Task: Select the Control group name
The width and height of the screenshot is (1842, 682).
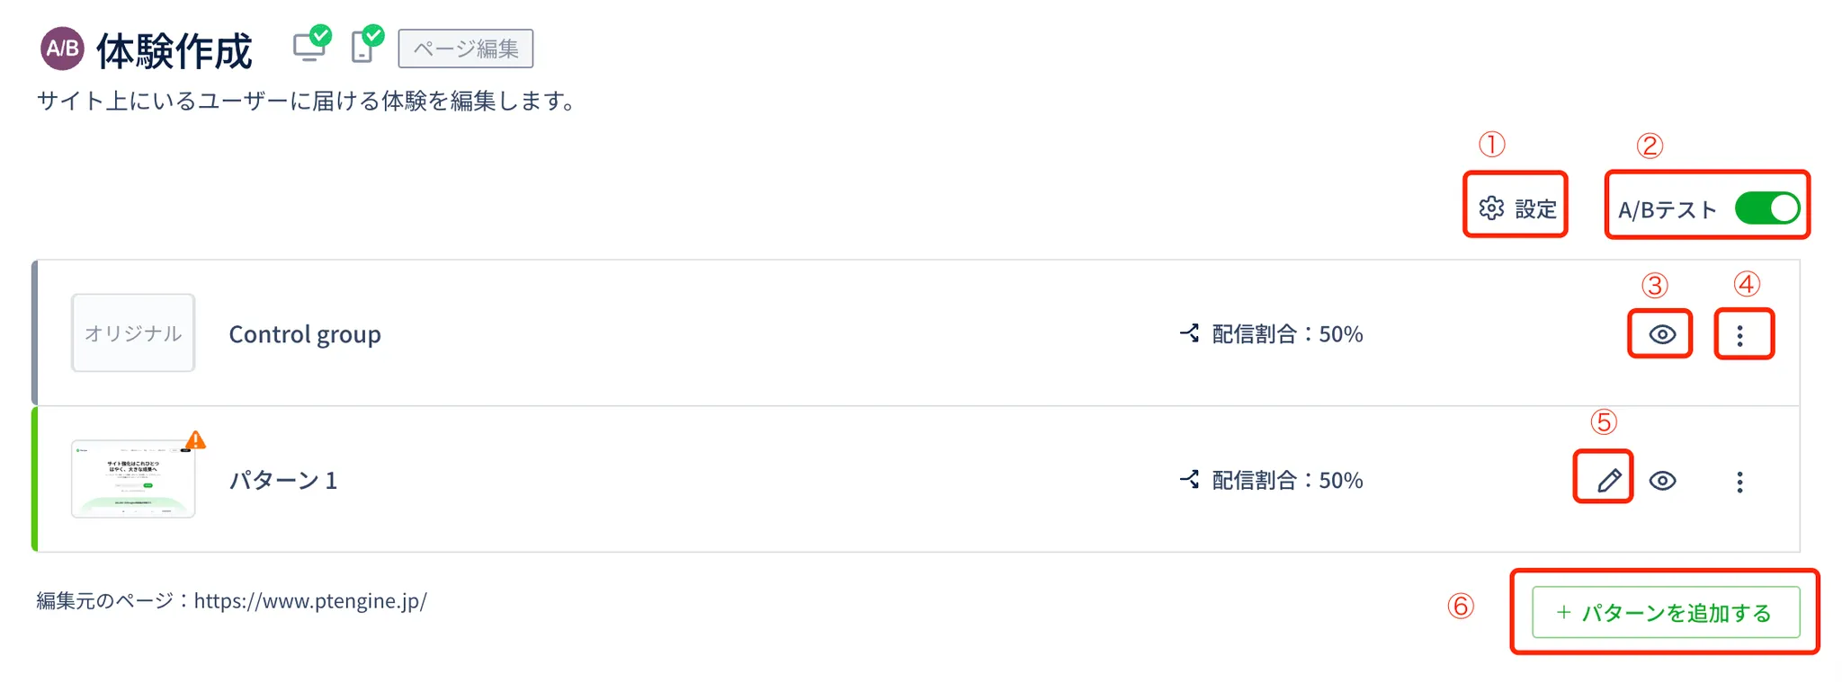Action: pyautogui.click(x=305, y=334)
